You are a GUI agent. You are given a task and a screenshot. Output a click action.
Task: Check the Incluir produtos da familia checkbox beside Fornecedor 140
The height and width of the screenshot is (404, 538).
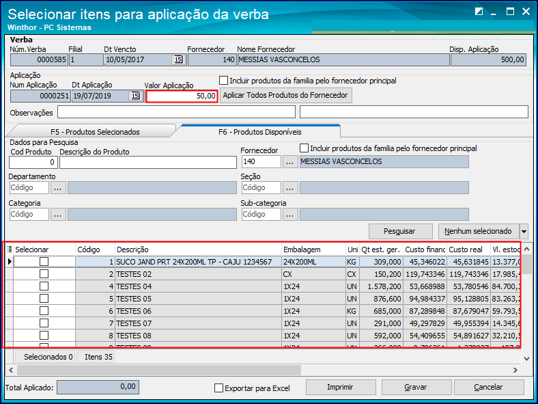coord(304,148)
